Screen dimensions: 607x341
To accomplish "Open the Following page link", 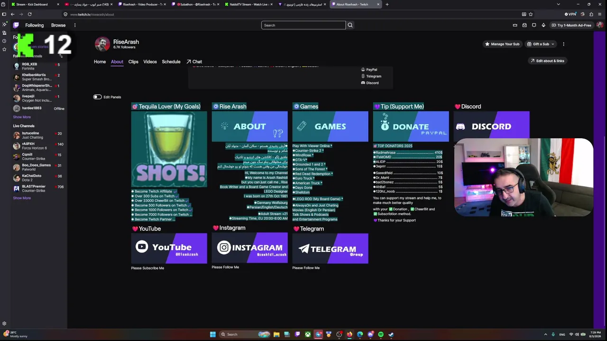I will pyautogui.click(x=34, y=25).
